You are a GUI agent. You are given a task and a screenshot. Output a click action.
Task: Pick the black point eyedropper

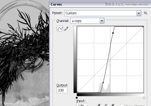pos(99,105)
